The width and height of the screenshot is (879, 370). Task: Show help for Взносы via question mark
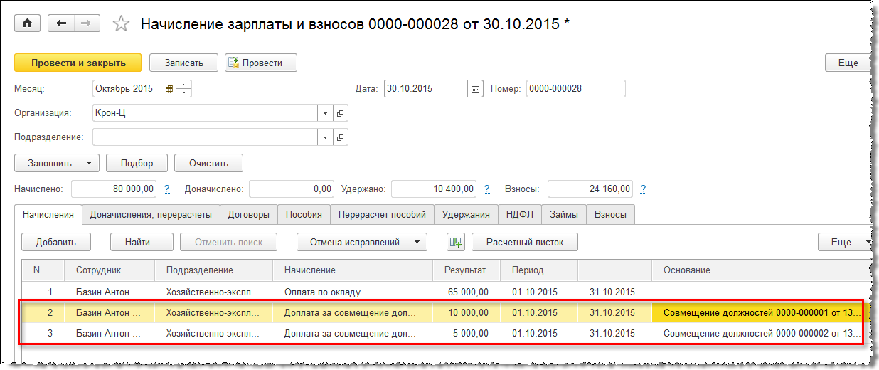click(643, 189)
